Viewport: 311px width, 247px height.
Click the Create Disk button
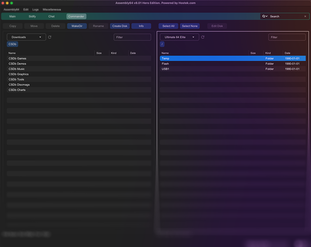[120, 26]
